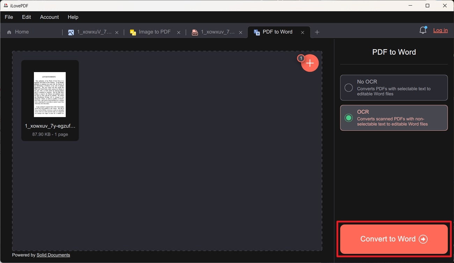Open a new tab with plus icon
The height and width of the screenshot is (263, 454).
point(317,32)
